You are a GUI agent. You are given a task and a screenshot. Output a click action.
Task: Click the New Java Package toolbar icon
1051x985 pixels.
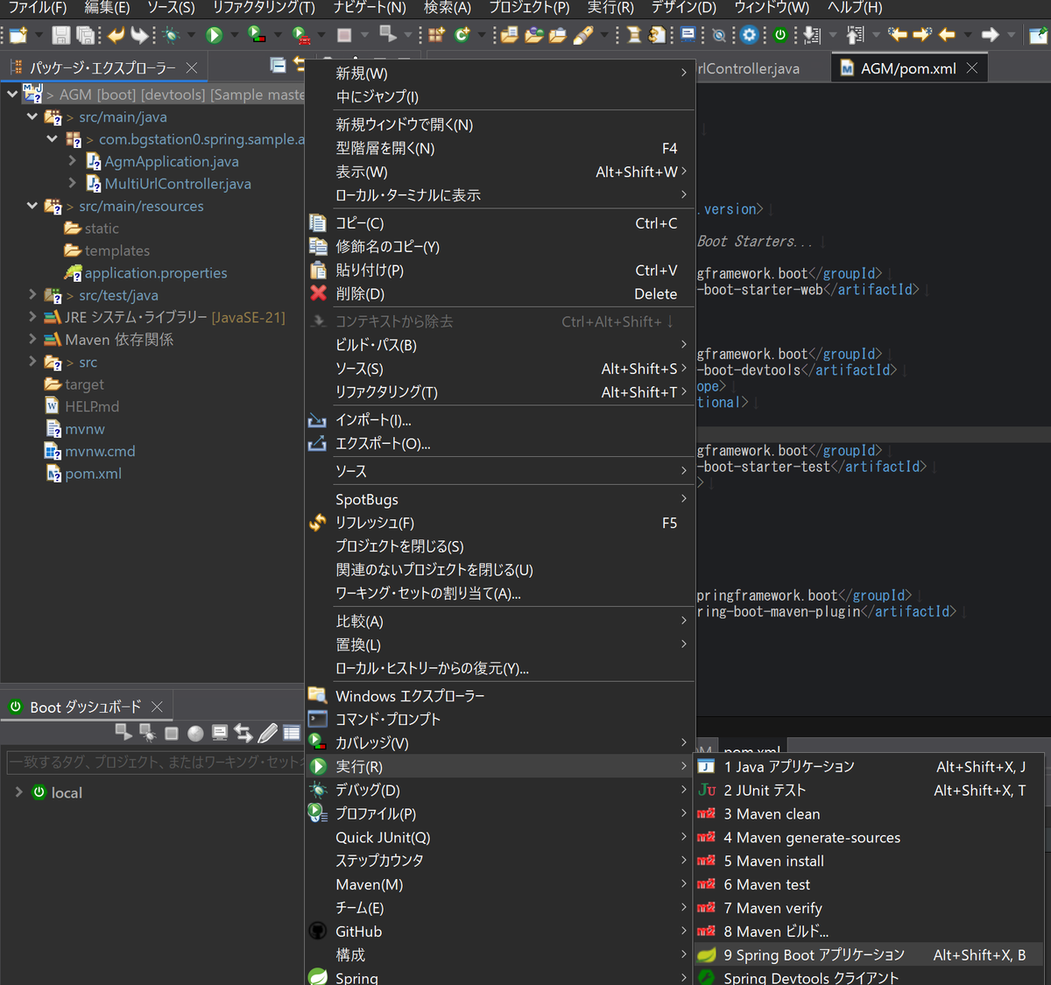pyautogui.click(x=436, y=35)
